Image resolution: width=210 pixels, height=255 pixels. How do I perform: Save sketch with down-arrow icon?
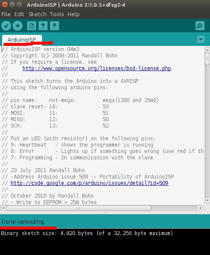point(54,25)
